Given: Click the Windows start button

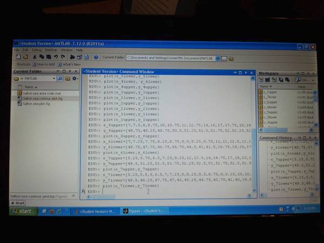Looking at the screenshot, I should click(23, 211).
